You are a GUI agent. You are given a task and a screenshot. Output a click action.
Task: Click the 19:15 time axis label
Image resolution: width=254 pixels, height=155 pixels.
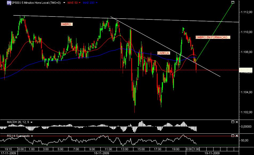[8, 149]
